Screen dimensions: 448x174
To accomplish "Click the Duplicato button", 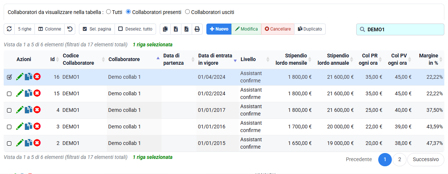I will coord(310,29).
